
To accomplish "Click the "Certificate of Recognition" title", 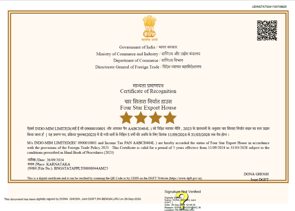I will tap(148, 91).
